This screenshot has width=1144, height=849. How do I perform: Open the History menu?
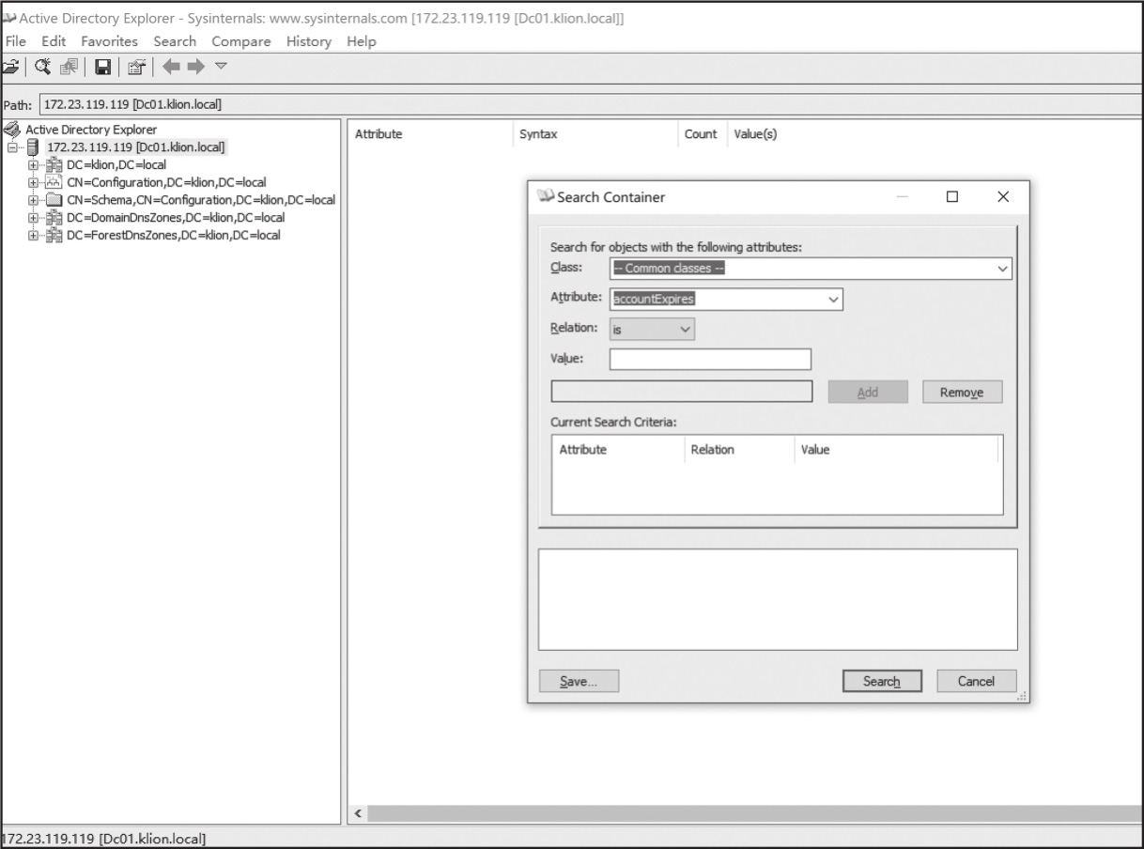pyautogui.click(x=309, y=41)
